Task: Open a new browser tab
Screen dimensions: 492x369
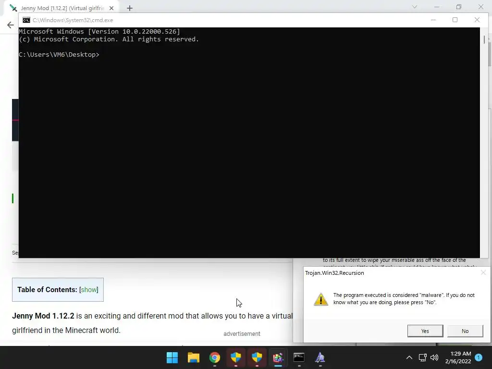Action: pyautogui.click(x=130, y=8)
